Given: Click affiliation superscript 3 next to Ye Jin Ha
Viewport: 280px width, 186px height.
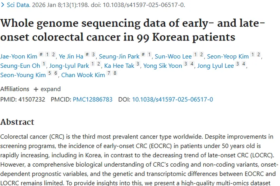Looking at the screenshot, I should coord(93,55).
